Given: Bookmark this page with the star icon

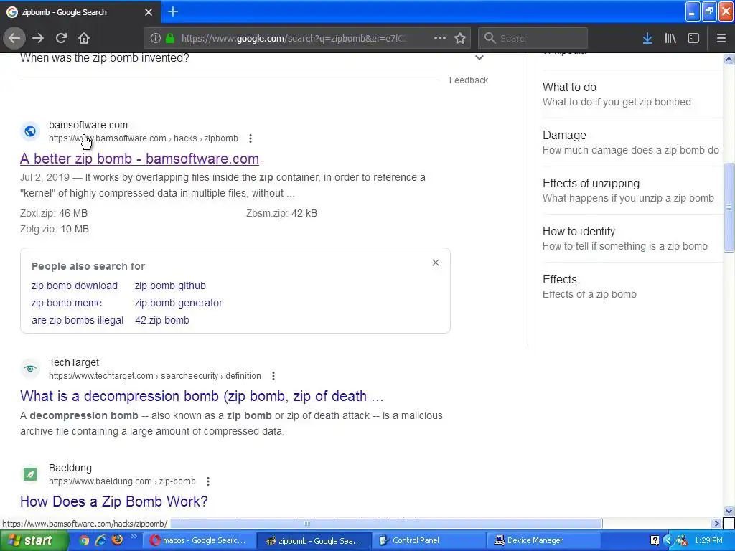Looking at the screenshot, I should click(460, 38).
